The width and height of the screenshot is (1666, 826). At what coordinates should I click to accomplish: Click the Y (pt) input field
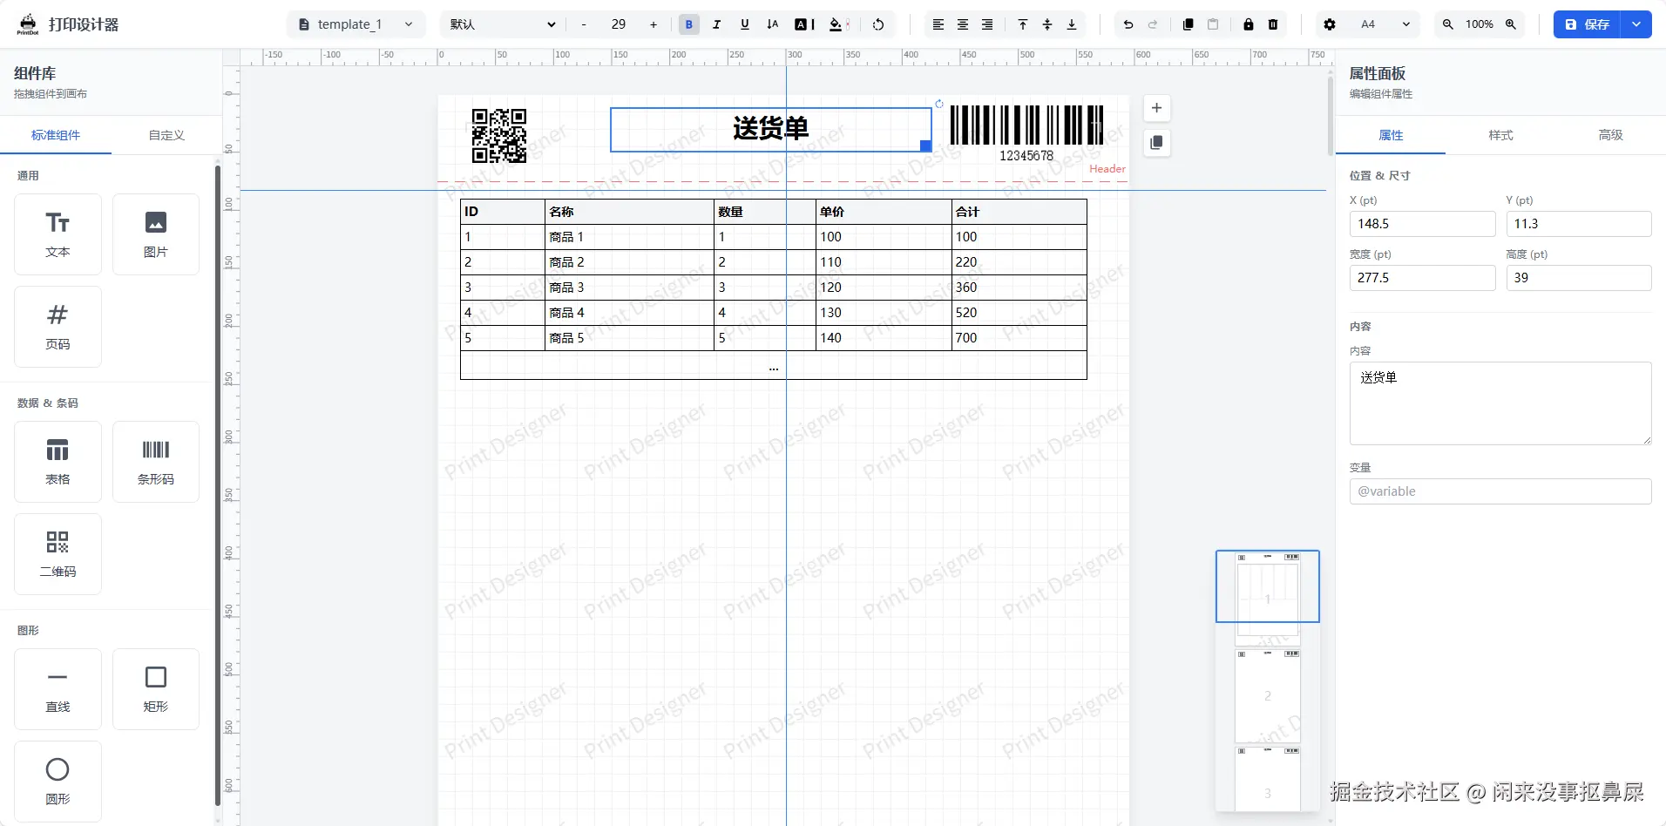pos(1579,224)
